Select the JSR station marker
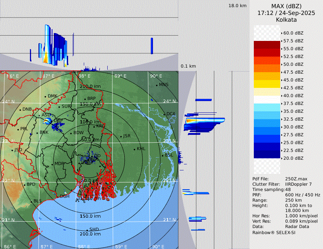Image resolution: width=323 pixels, height=249 pixels. tap(121, 136)
